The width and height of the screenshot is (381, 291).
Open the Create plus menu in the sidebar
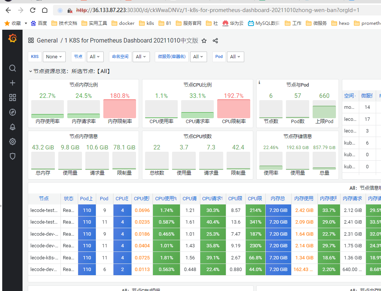tap(12, 83)
